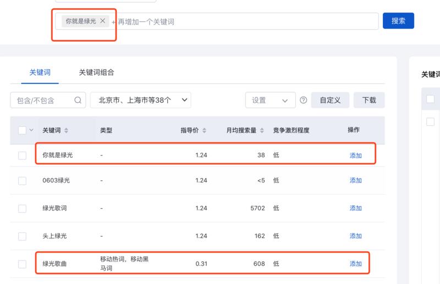Open the 北京市、上海市等38个 region dropdown
This screenshot has width=440, height=284.
coord(141,100)
